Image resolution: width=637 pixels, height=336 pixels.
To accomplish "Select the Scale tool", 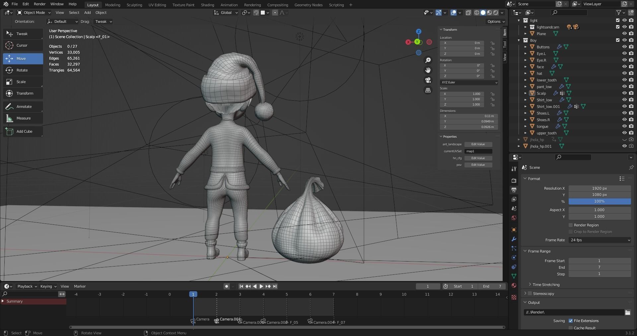I will pos(23,82).
